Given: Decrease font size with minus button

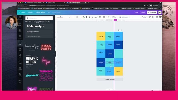Looking at the screenshot, I should click(x=73, y=17).
